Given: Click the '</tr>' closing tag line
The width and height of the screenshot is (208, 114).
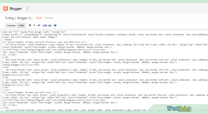Looking at the screenshot, I should pos(7,90).
